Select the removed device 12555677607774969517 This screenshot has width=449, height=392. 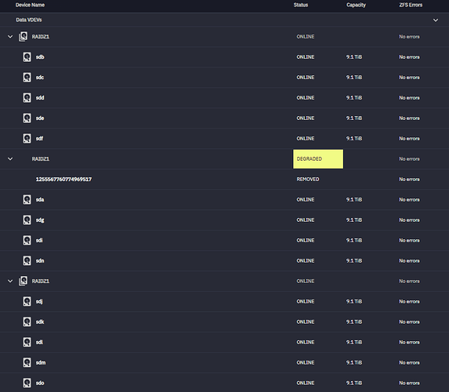coord(63,180)
